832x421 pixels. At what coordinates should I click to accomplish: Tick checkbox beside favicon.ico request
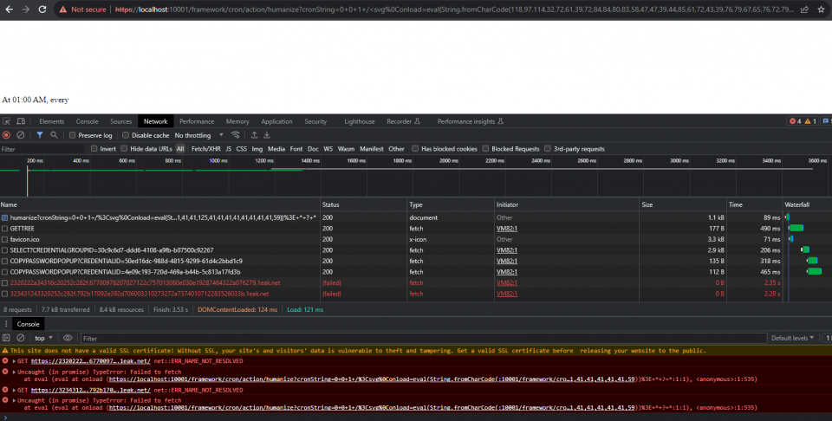(5, 239)
